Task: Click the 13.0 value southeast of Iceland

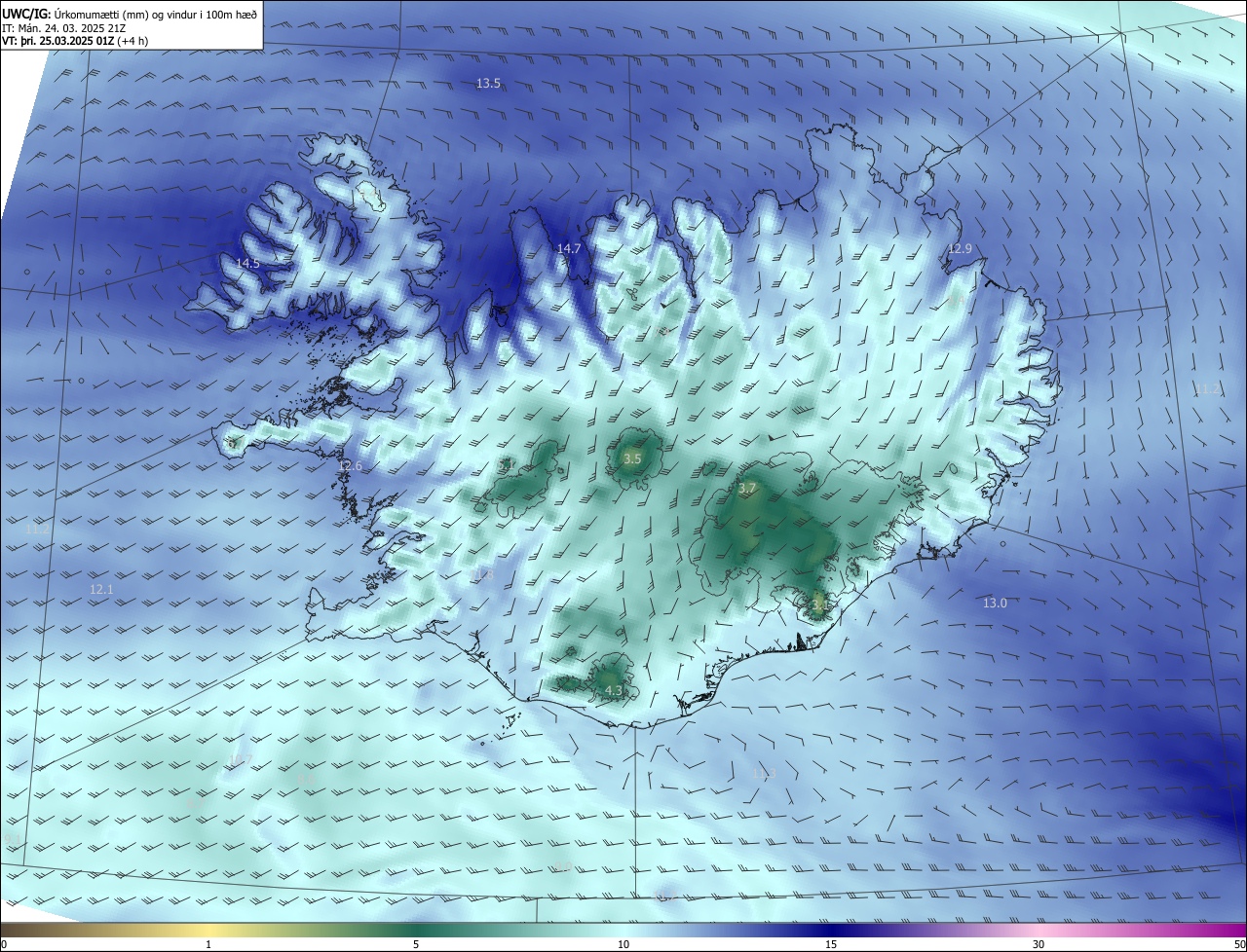Action: (995, 604)
